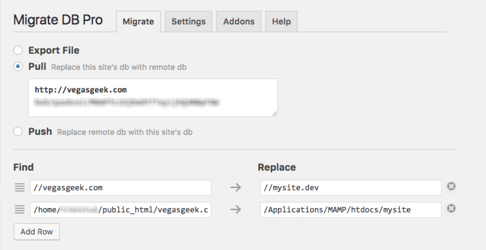The width and height of the screenshot is (486, 250).
Task: Choose the Push radio option
Action: coord(19,131)
